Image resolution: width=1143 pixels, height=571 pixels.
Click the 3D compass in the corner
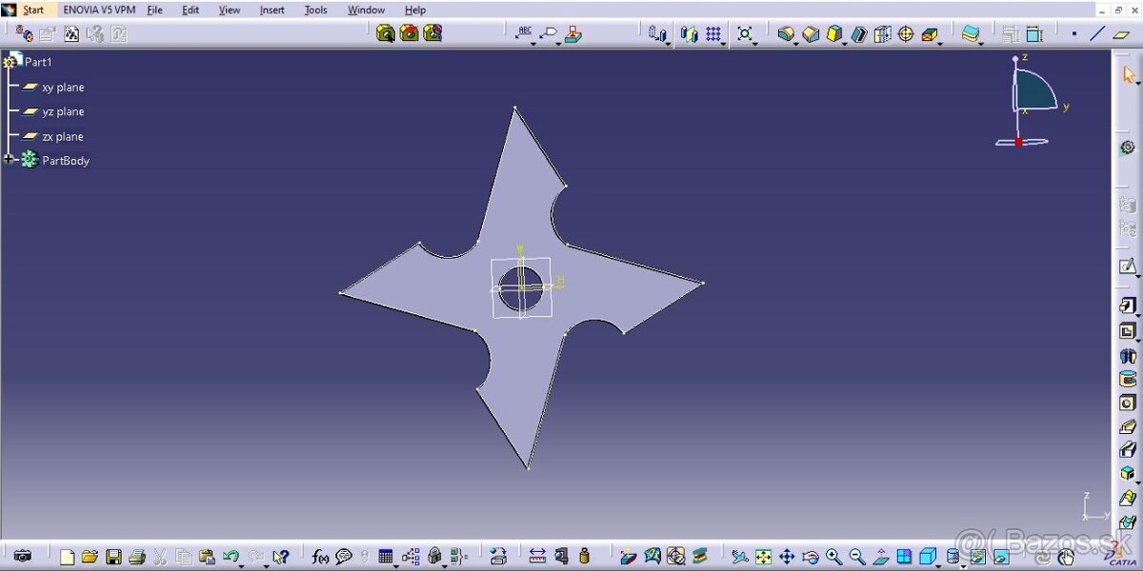(1032, 97)
